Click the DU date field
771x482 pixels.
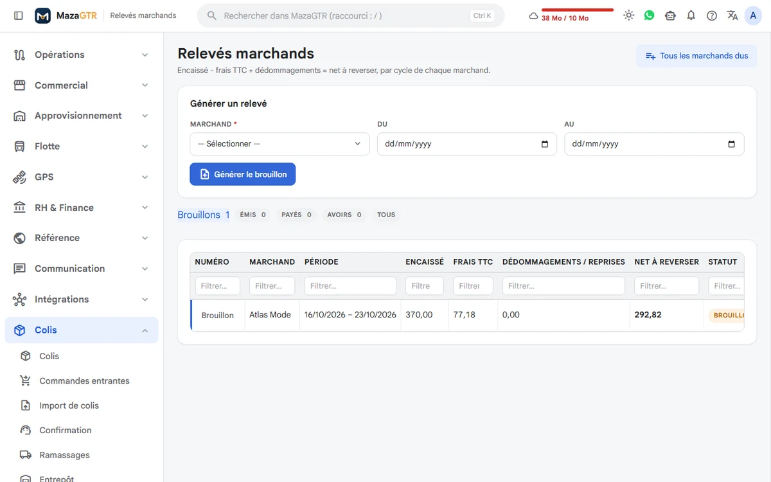467,144
